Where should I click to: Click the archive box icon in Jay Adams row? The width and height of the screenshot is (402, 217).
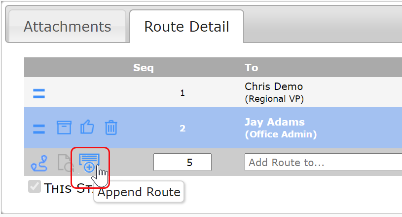coord(64,128)
